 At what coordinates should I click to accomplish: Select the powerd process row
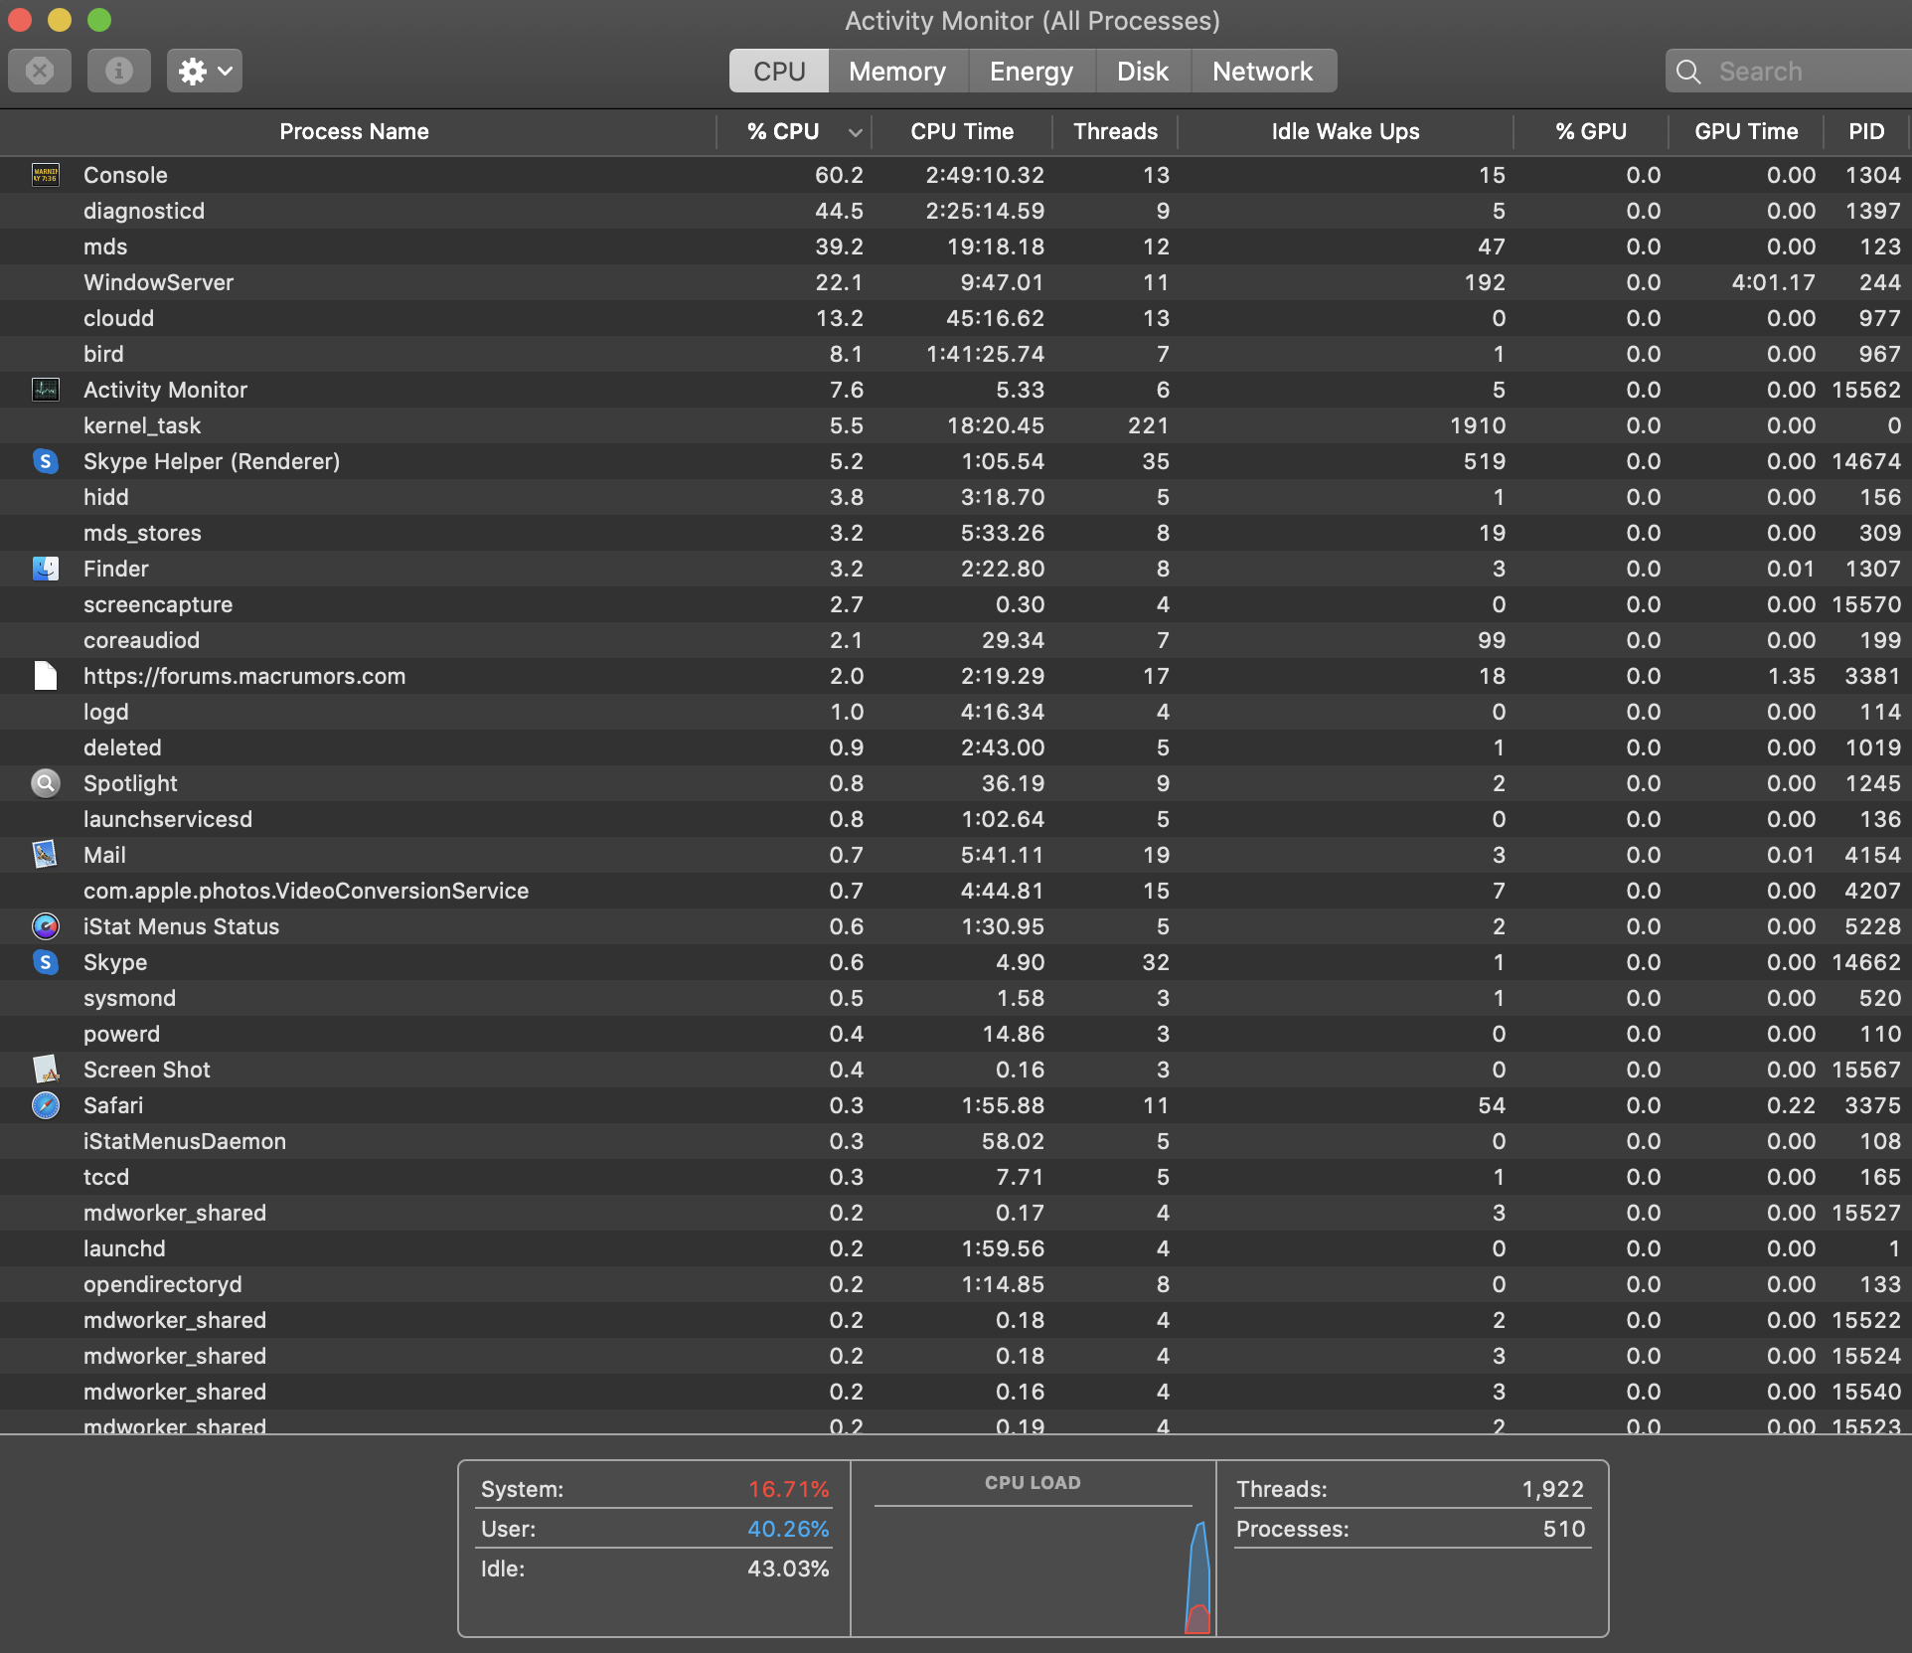coord(956,1034)
